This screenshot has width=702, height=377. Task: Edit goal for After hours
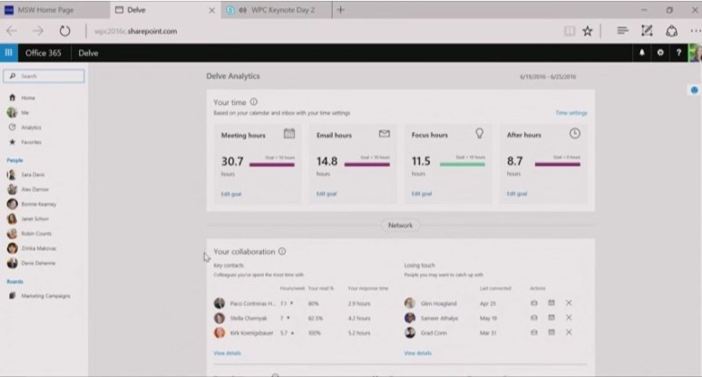517,194
